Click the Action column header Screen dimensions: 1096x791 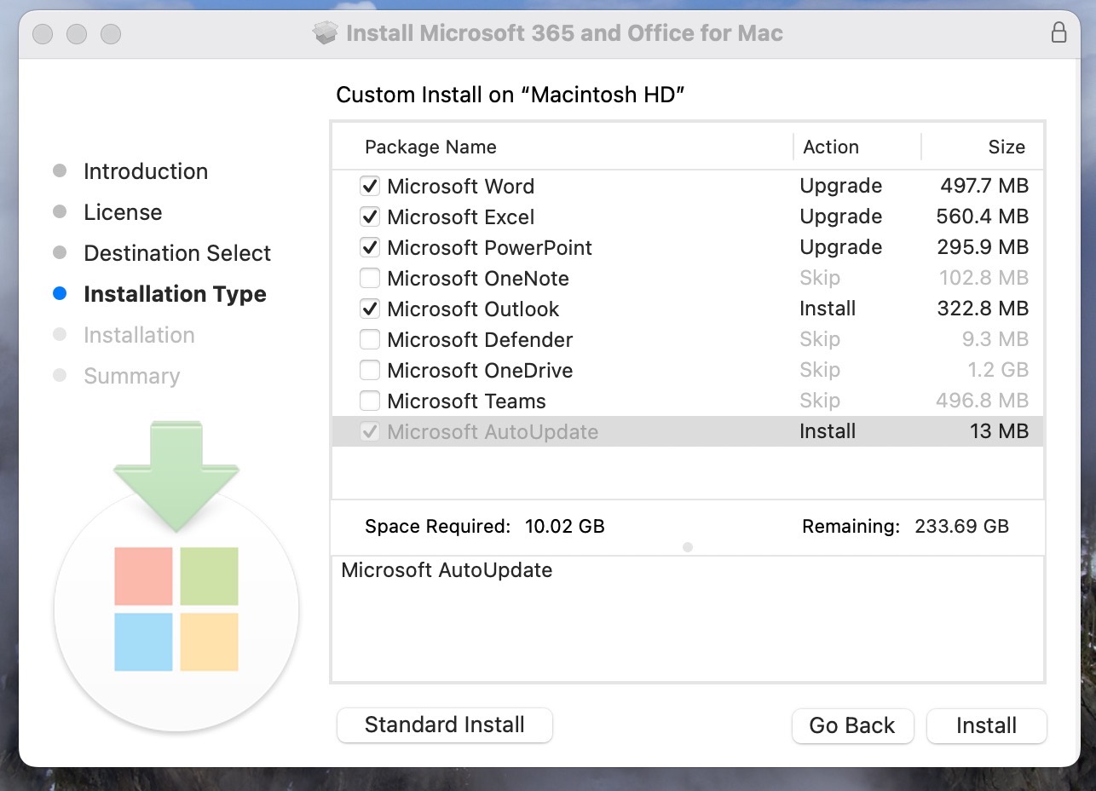(831, 147)
